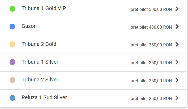The height and width of the screenshot is (109, 188).
Task: Open Tribuna 2 Silver chevron arrow
Action: point(177,80)
